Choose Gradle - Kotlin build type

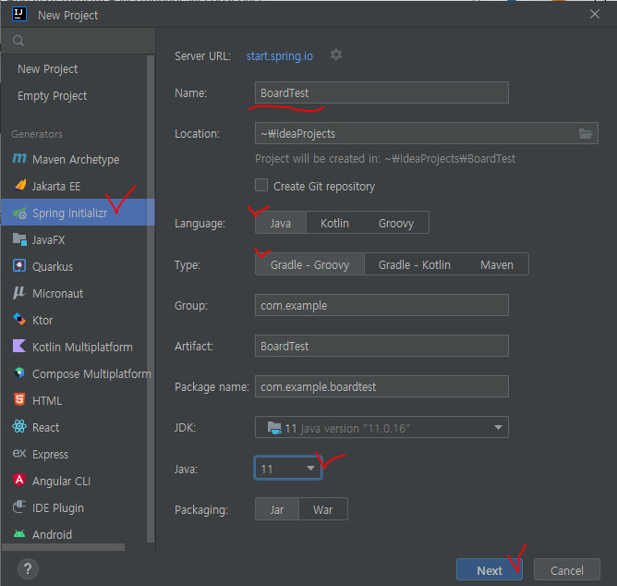tap(415, 264)
